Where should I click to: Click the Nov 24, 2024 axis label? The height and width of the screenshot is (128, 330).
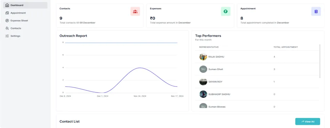[140, 96]
